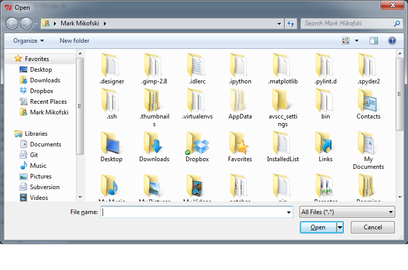The image size is (408, 270).
Task: Click the Help question mark icon
Action: [x=392, y=41]
